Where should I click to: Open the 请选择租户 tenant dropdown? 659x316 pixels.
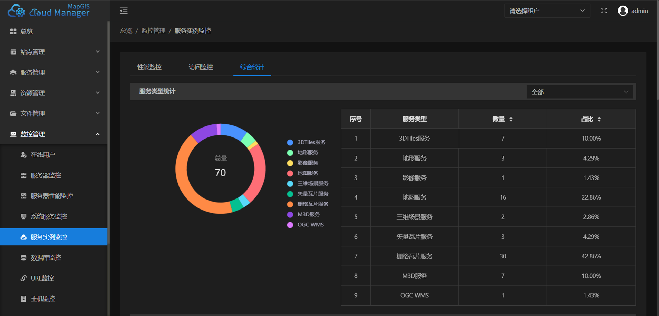point(547,11)
